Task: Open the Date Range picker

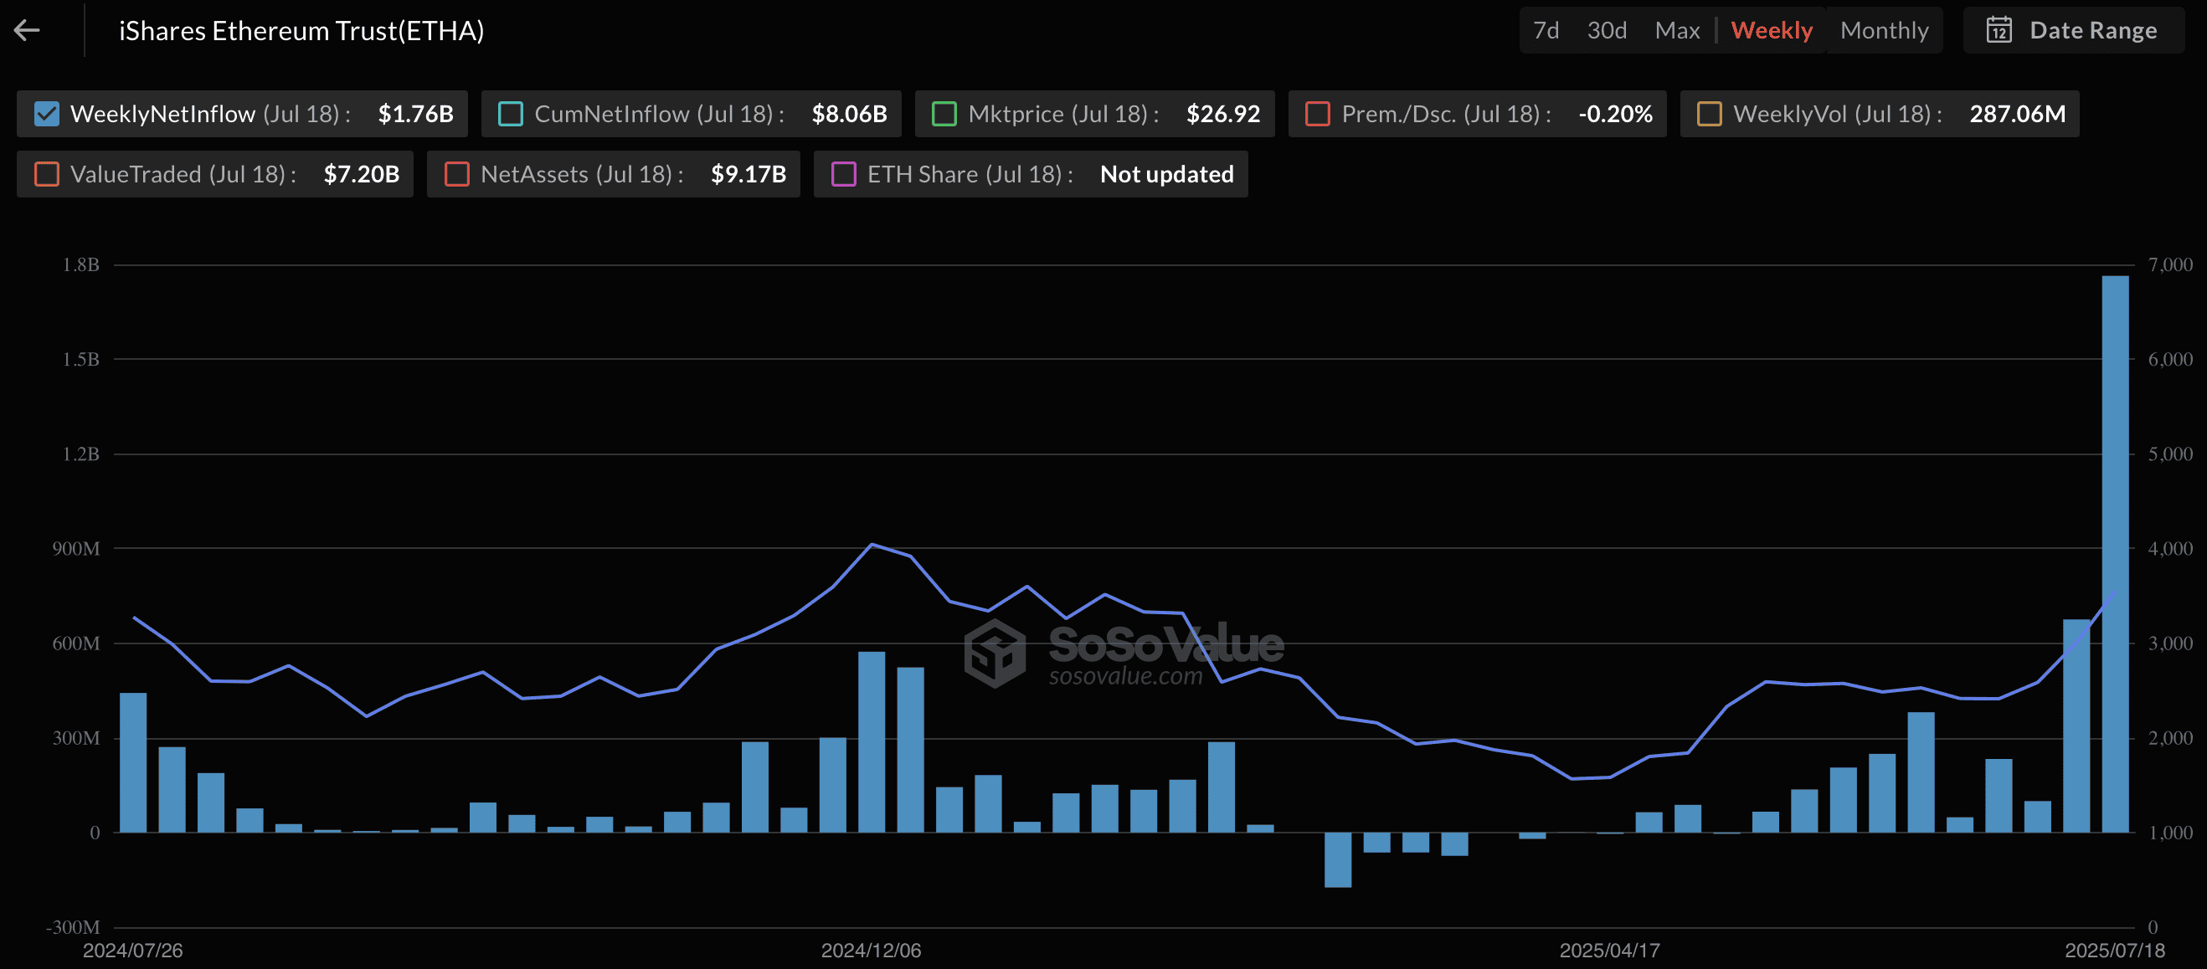Action: (2073, 31)
